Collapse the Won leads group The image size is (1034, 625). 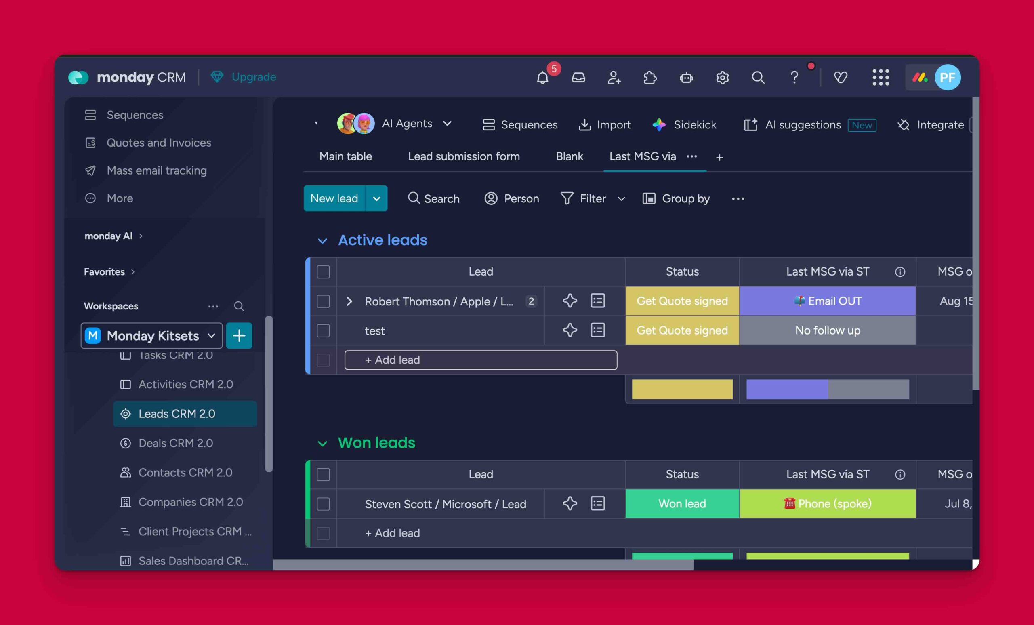[322, 444]
